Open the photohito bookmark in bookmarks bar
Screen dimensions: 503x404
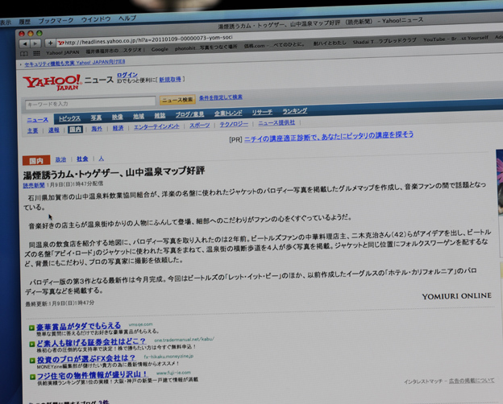pos(206,47)
